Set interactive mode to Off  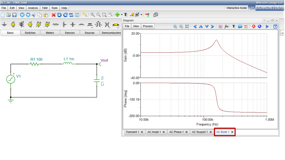(x=252, y=8)
